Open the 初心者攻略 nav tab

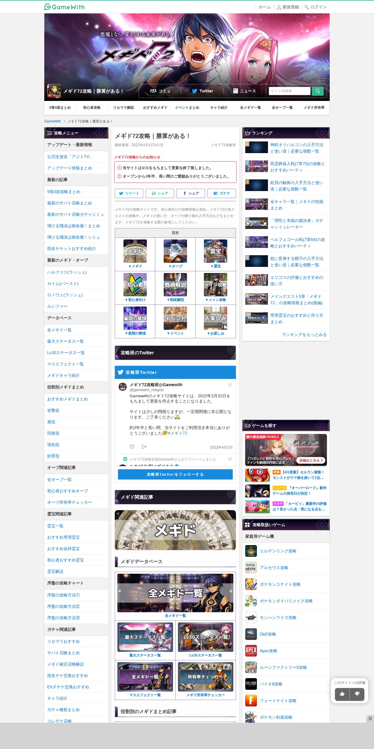coord(92,108)
